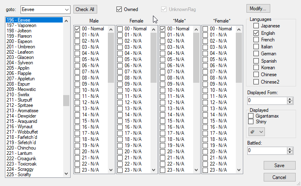This screenshot has width=301, height=186.
Task: Click the Displayed Form number field
Action: pos(267,101)
